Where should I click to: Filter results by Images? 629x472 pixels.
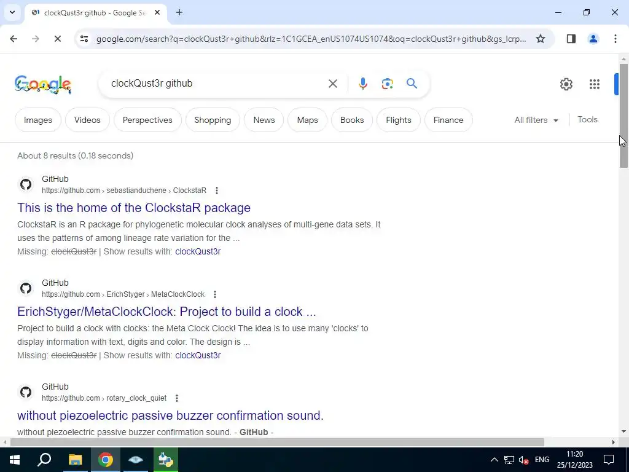tap(37, 120)
